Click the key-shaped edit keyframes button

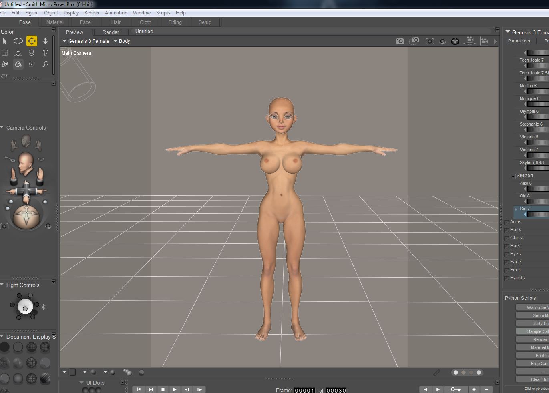[x=456, y=389]
